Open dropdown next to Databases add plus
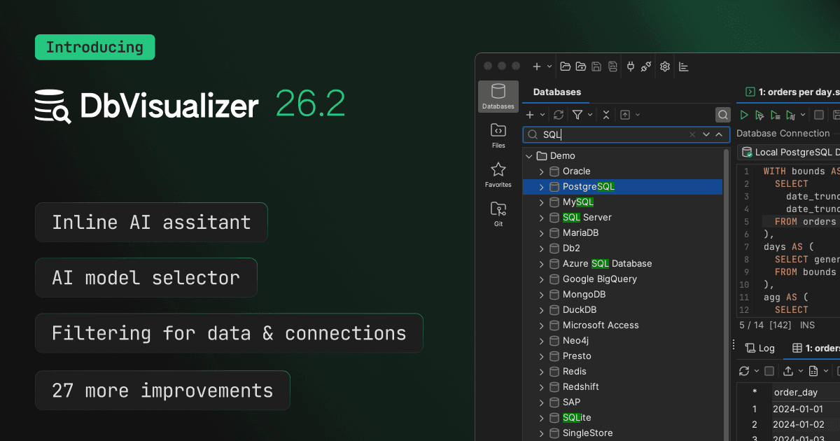840x441 pixels. pos(542,115)
